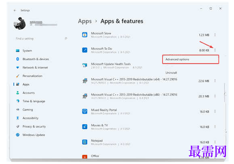This screenshot has height=164, width=234.
Task: Open the Accounts person icon
Action: click(18, 93)
